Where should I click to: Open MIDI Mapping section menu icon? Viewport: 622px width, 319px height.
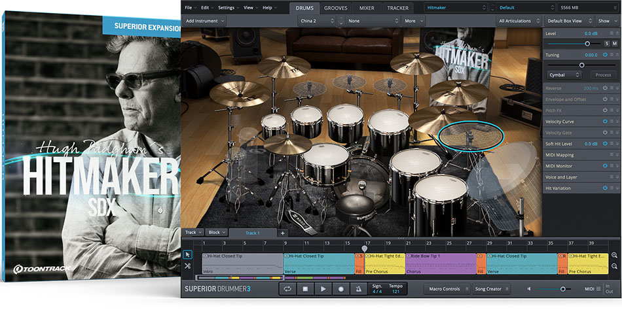[x=612, y=154]
